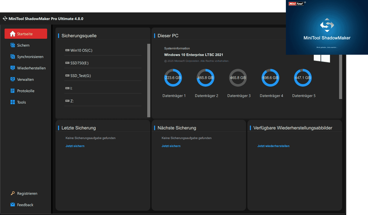Select the Z: source entry
The width and height of the screenshot is (368, 215).
(x=103, y=101)
